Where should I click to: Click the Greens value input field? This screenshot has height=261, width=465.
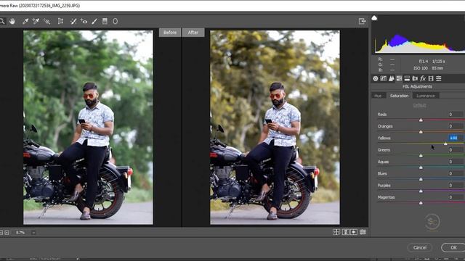tap(456, 150)
